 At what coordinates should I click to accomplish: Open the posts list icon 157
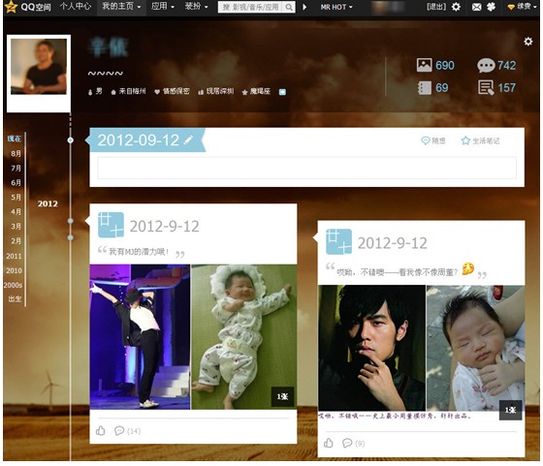point(486,87)
